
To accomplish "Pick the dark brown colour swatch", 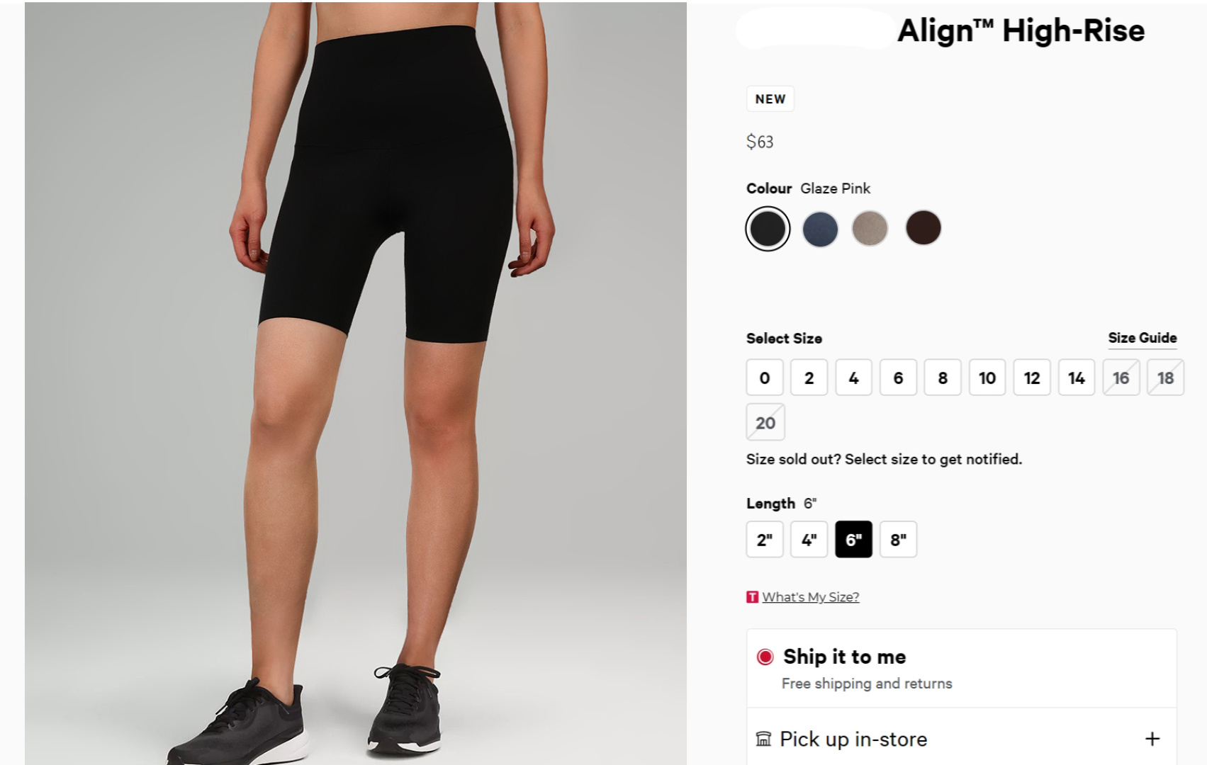I will [924, 227].
